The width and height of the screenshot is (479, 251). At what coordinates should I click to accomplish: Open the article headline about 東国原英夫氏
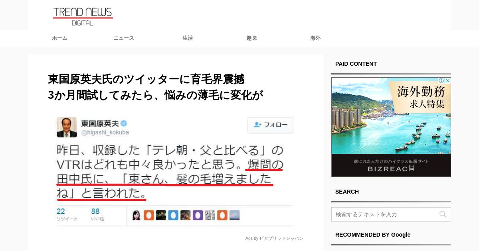[x=156, y=87]
